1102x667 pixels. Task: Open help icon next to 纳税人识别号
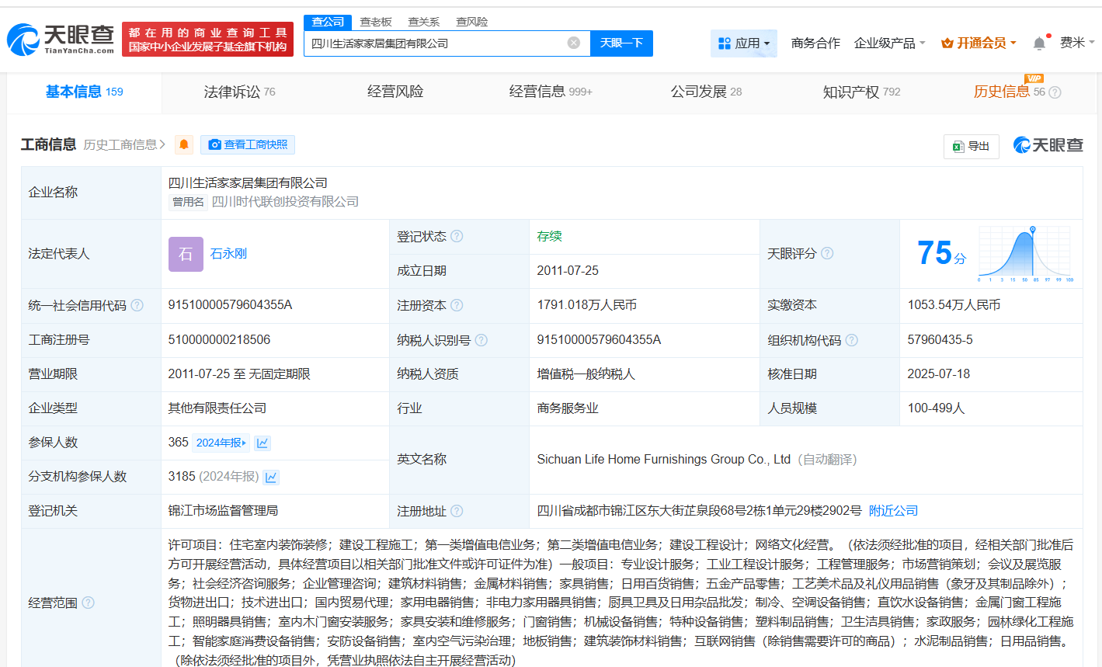(481, 340)
